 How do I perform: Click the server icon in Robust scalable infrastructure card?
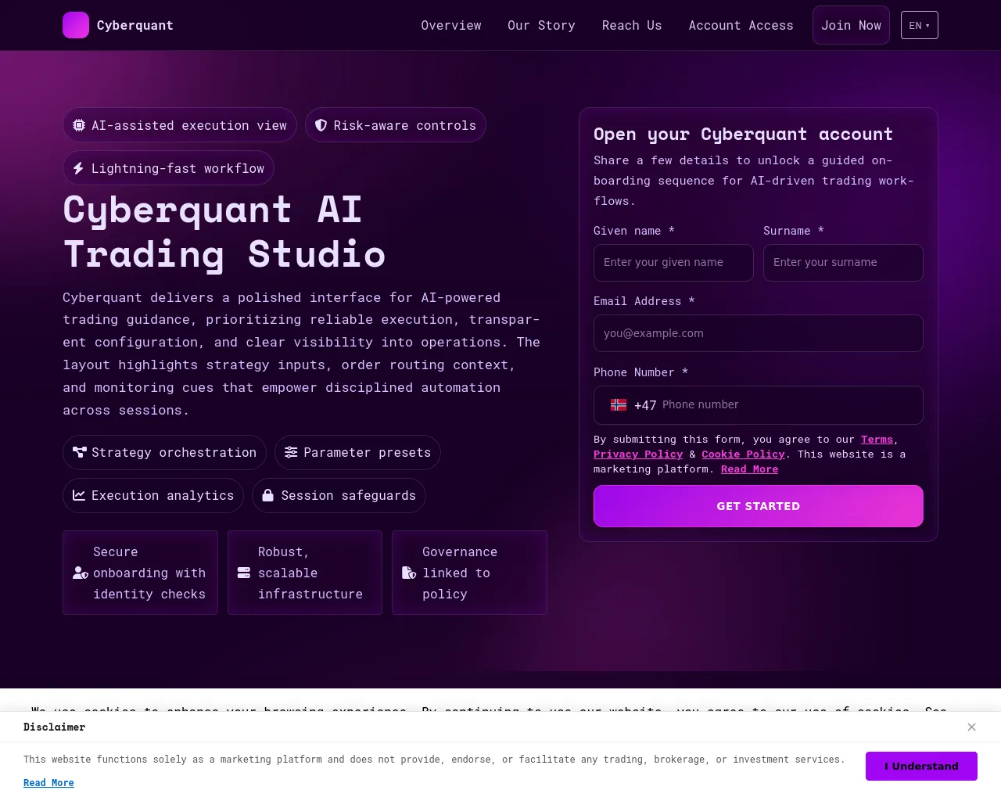coord(244,573)
